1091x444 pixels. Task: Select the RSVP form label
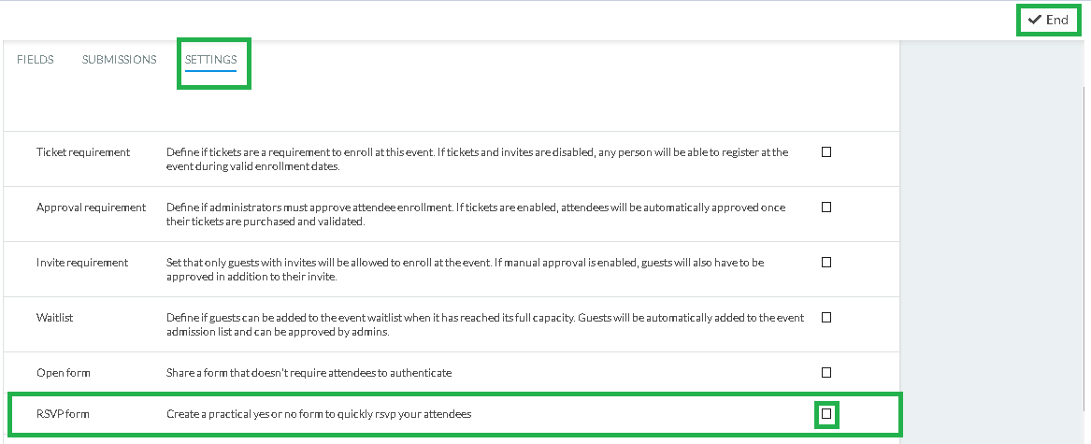coord(63,415)
